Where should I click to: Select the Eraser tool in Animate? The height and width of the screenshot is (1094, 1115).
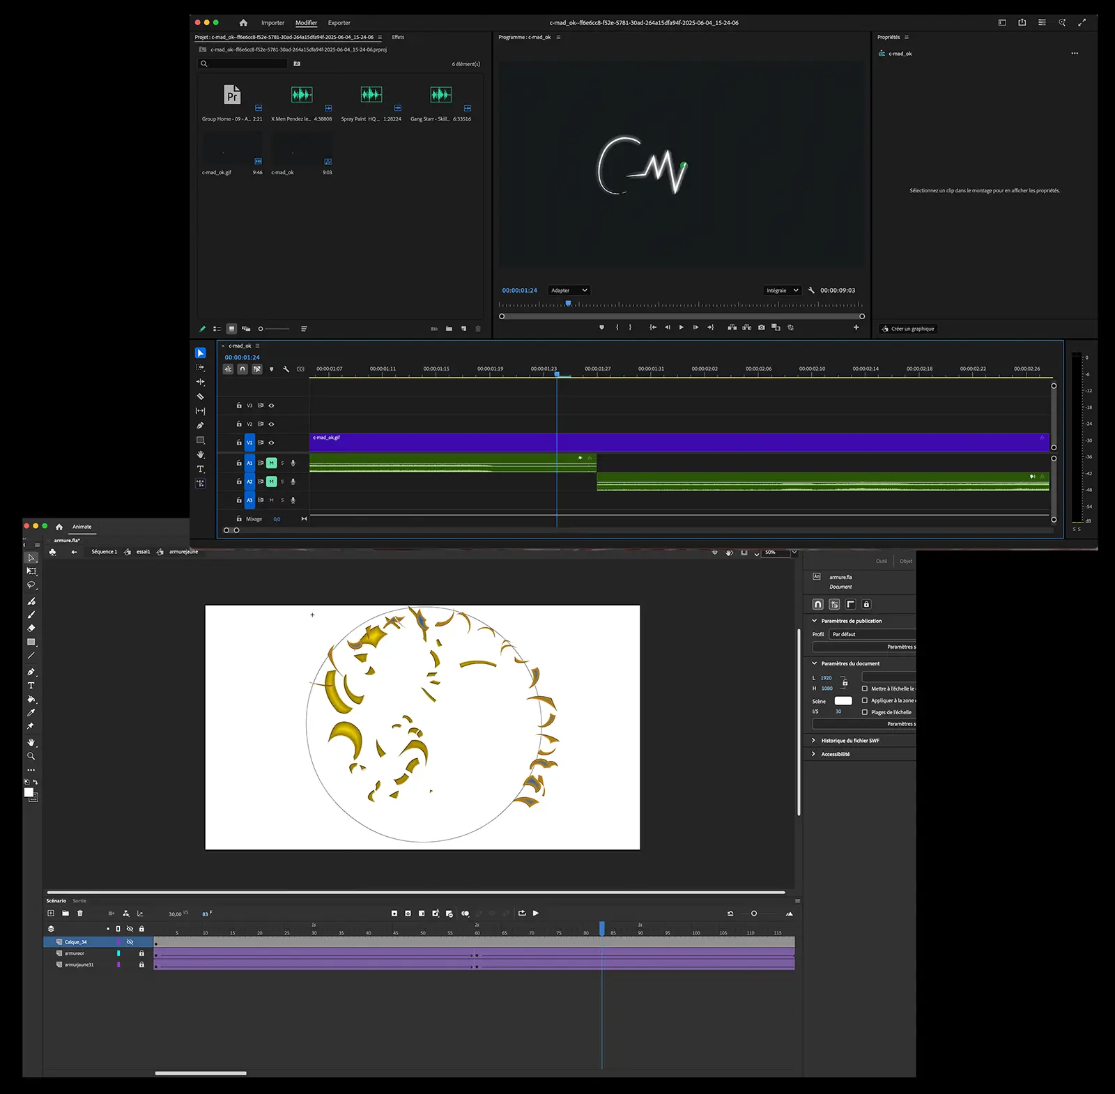click(31, 629)
